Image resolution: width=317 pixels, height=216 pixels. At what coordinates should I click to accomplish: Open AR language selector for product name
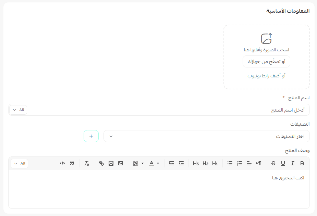coord(19,110)
